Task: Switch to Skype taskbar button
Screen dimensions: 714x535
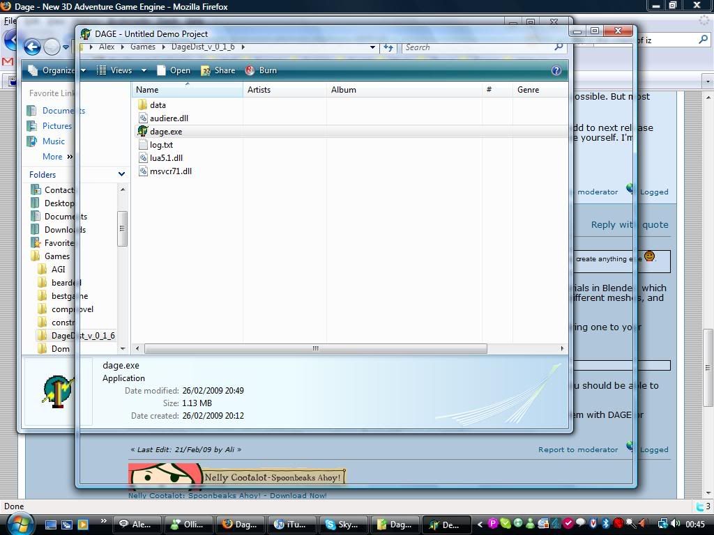Action: (x=344, y=525)
